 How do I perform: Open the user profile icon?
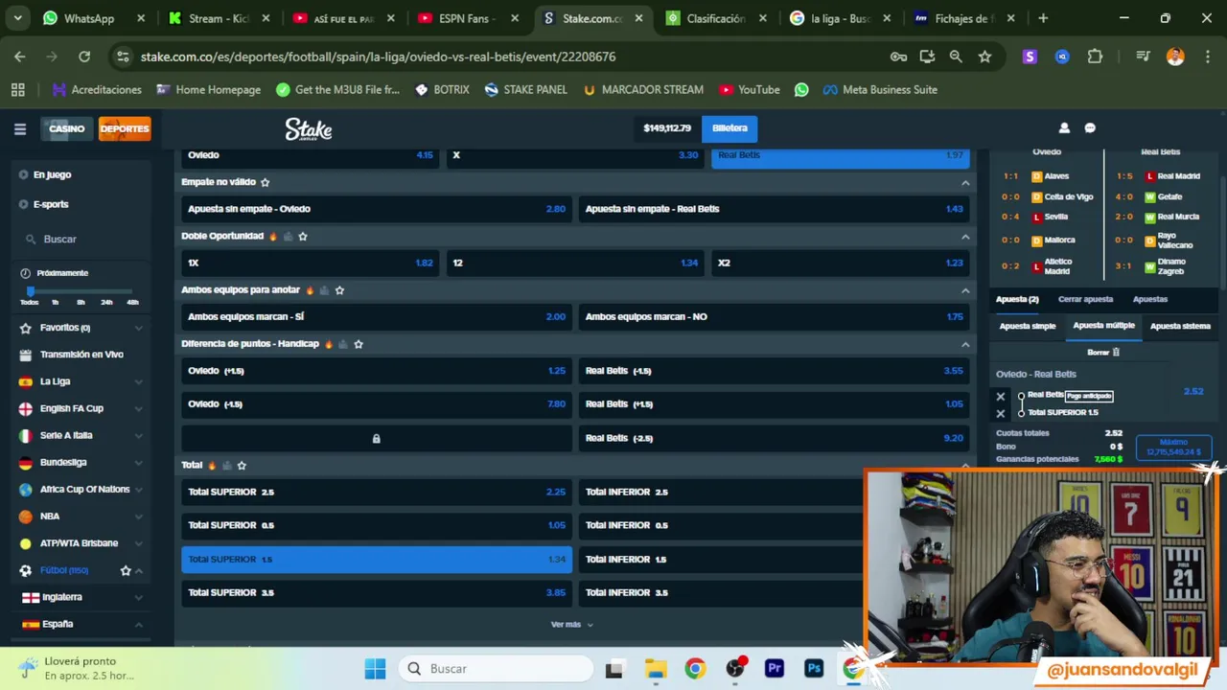(1064, 128)
